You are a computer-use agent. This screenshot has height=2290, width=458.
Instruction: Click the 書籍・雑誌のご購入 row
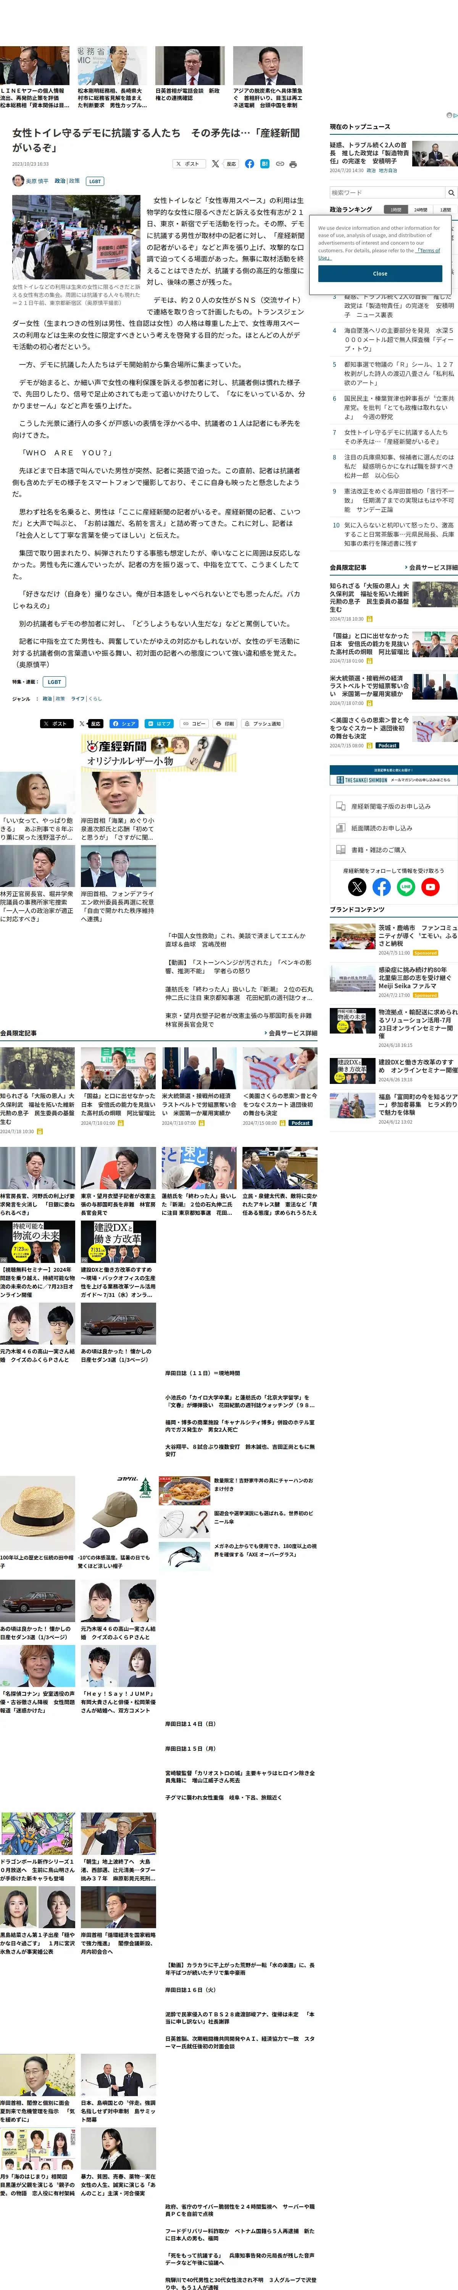tap(393, 850)
